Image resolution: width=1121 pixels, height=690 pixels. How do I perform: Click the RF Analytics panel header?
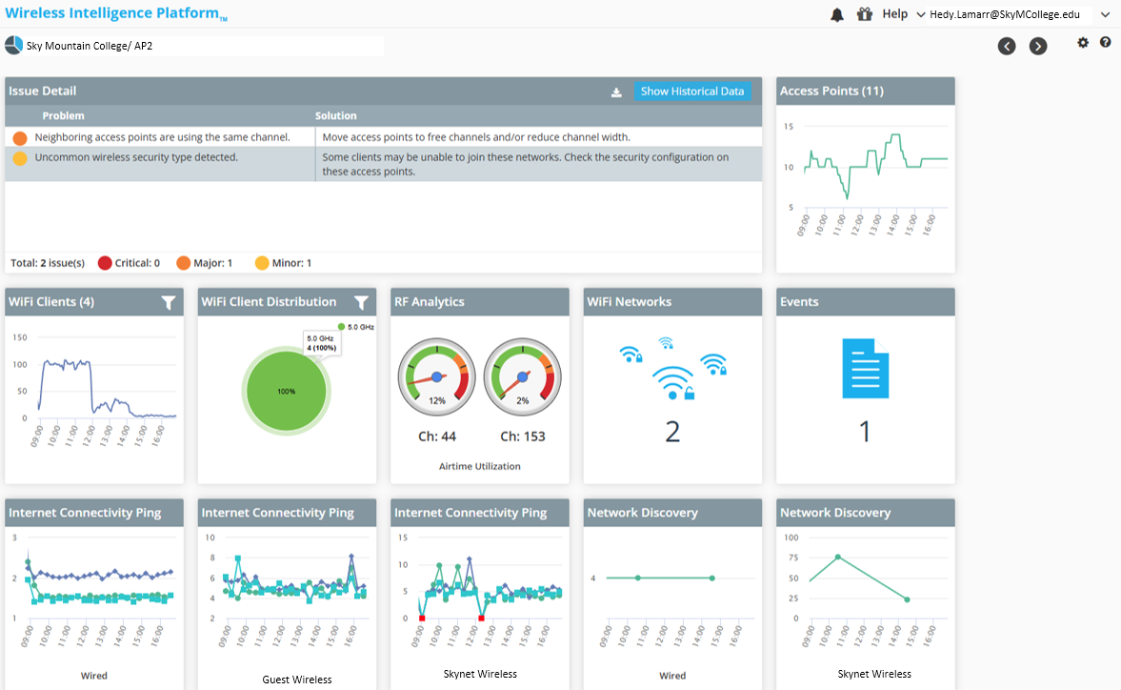(x=480, y=302)
